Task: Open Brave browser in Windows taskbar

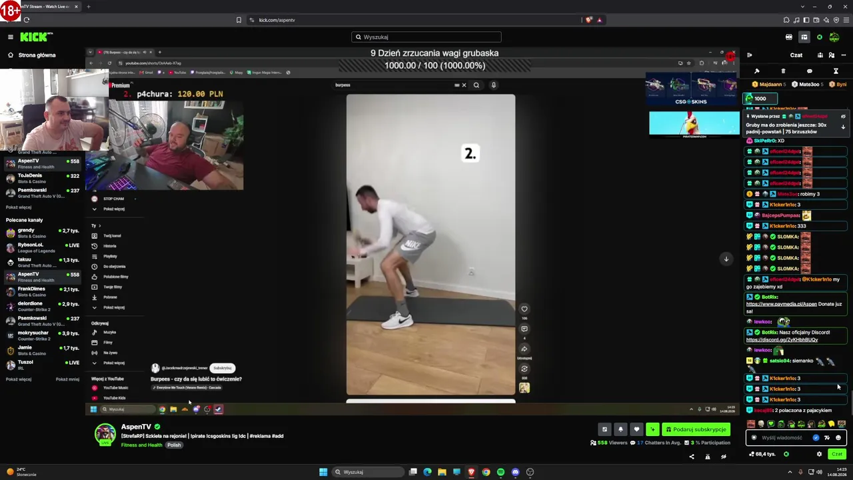Action: (471, 472)
